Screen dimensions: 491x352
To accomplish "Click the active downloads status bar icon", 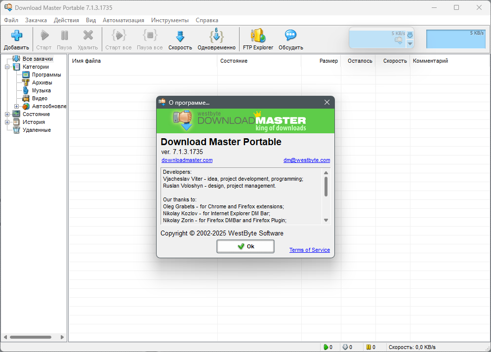I will (326, 347).
